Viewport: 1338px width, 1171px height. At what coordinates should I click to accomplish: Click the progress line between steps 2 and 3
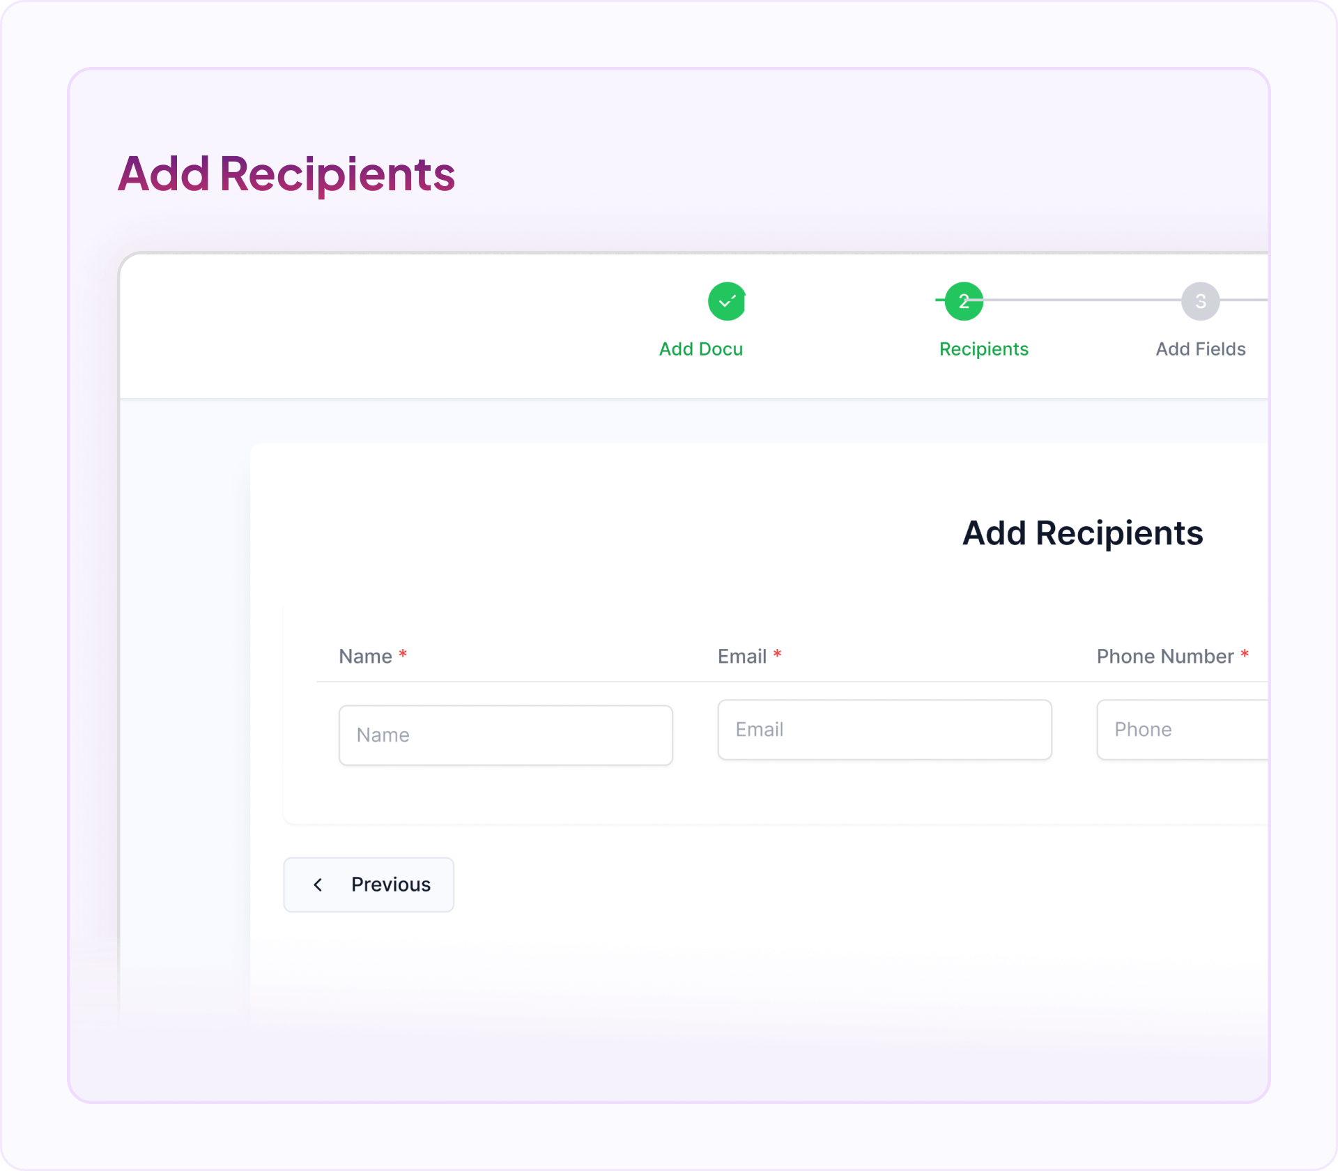click(x=1082, y=300)
